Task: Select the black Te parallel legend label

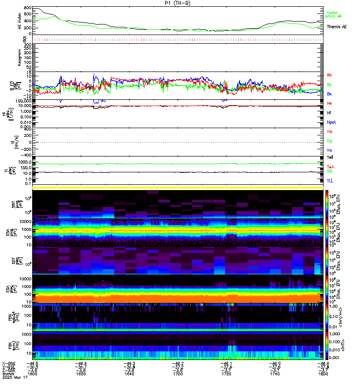Action: [330, 157]
